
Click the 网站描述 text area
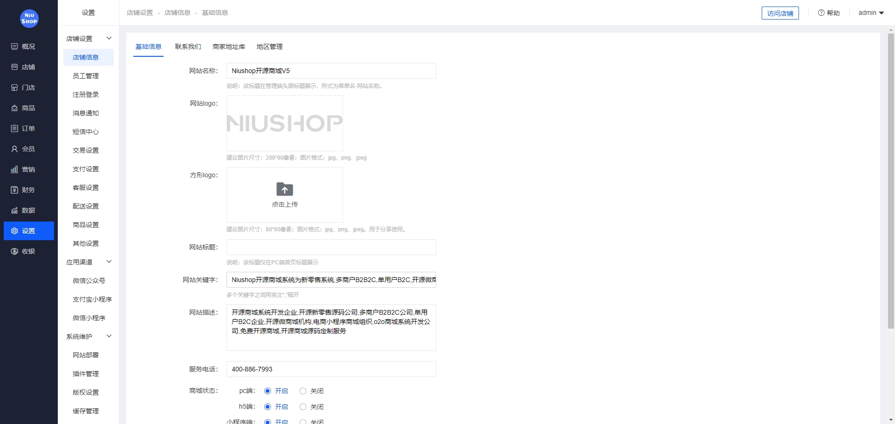point(331,328)
